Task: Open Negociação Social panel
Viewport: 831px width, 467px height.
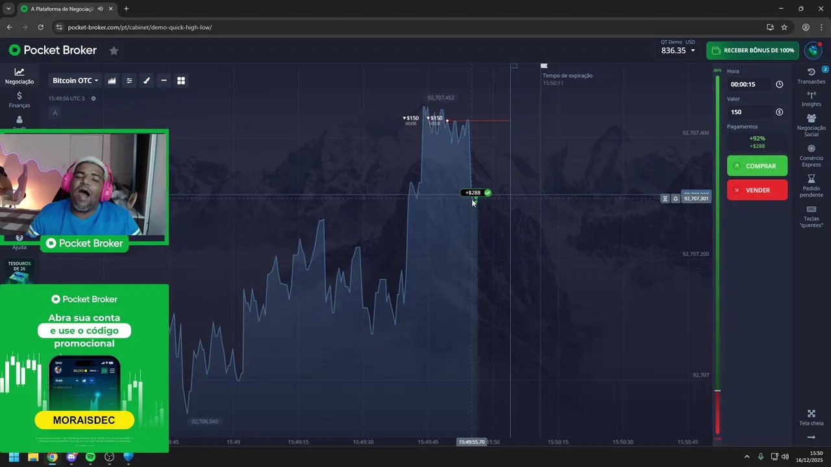Action: coord(812,126)
